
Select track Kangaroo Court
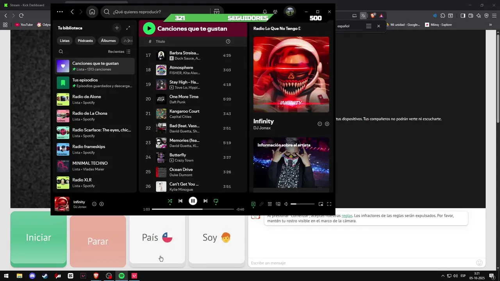pos(193,114)
